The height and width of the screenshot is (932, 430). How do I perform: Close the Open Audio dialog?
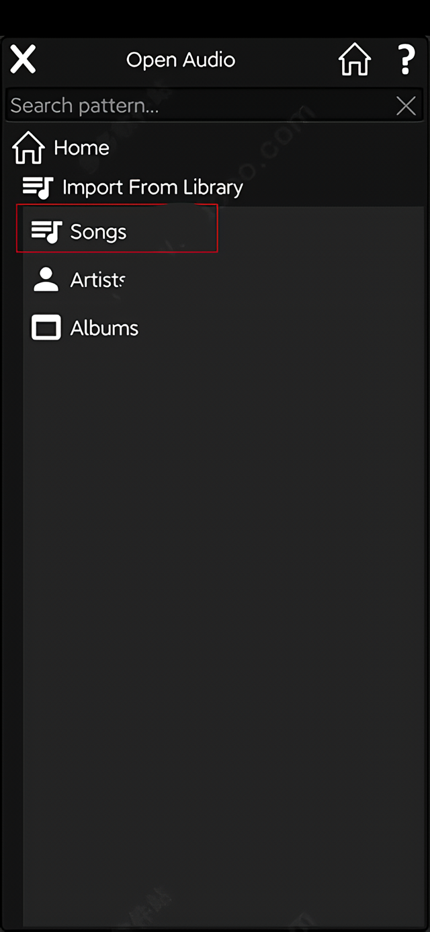click(23, 60)
